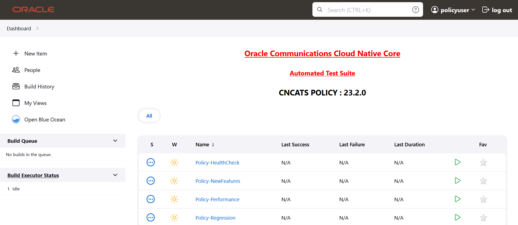Image resolution: width=518 pixels, height=225 pixels.
Task: Favorite the Policy-Performance job
Action: click(483, 199)
